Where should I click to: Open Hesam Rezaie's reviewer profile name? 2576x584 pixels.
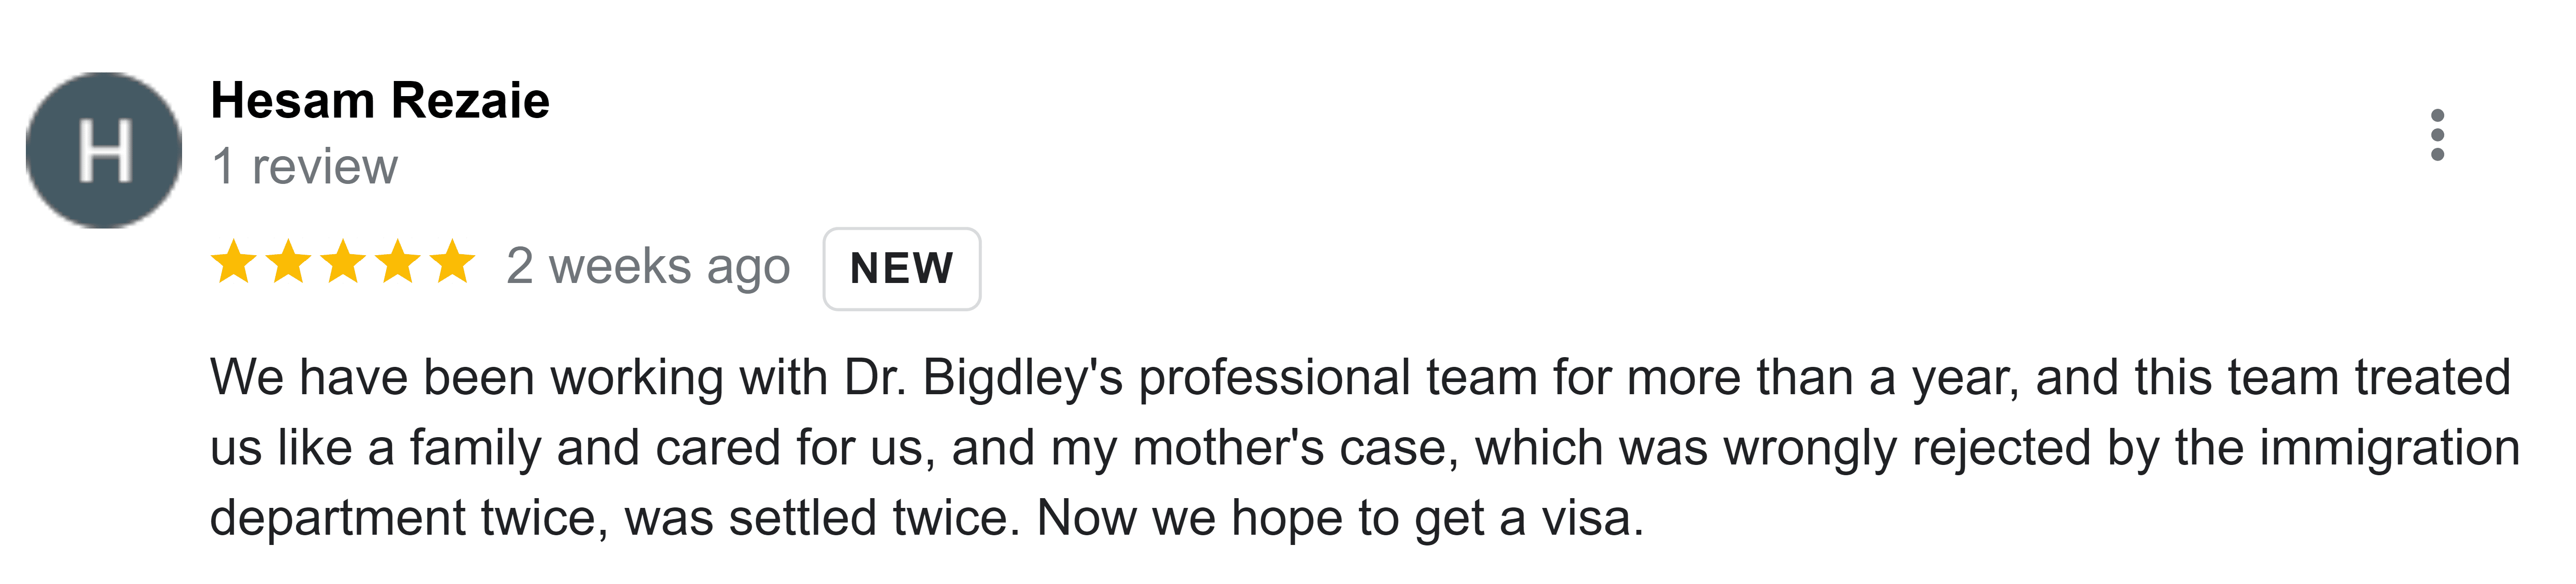[380, 101]
